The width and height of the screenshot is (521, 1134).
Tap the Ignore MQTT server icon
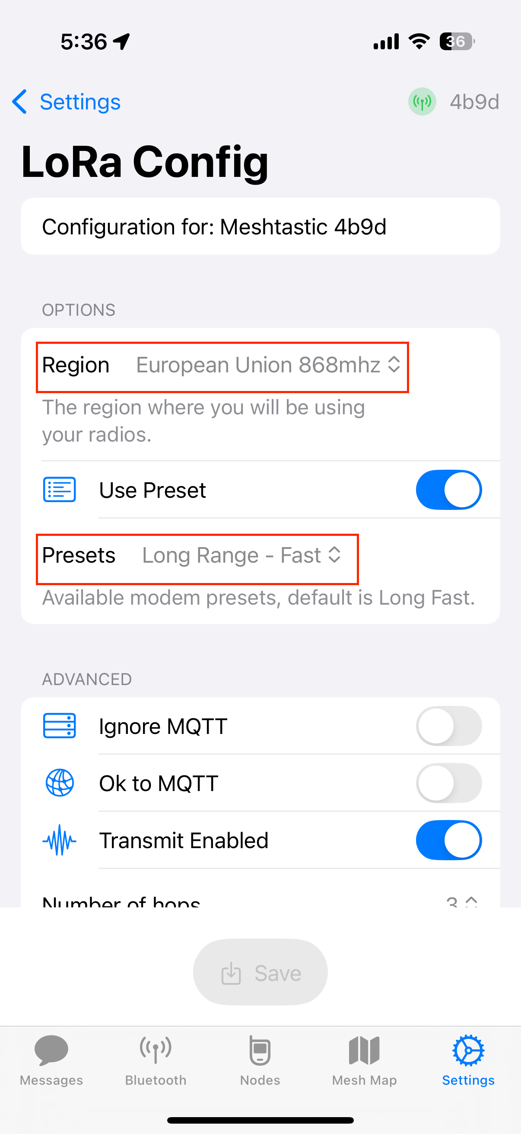tap(59, 725)
